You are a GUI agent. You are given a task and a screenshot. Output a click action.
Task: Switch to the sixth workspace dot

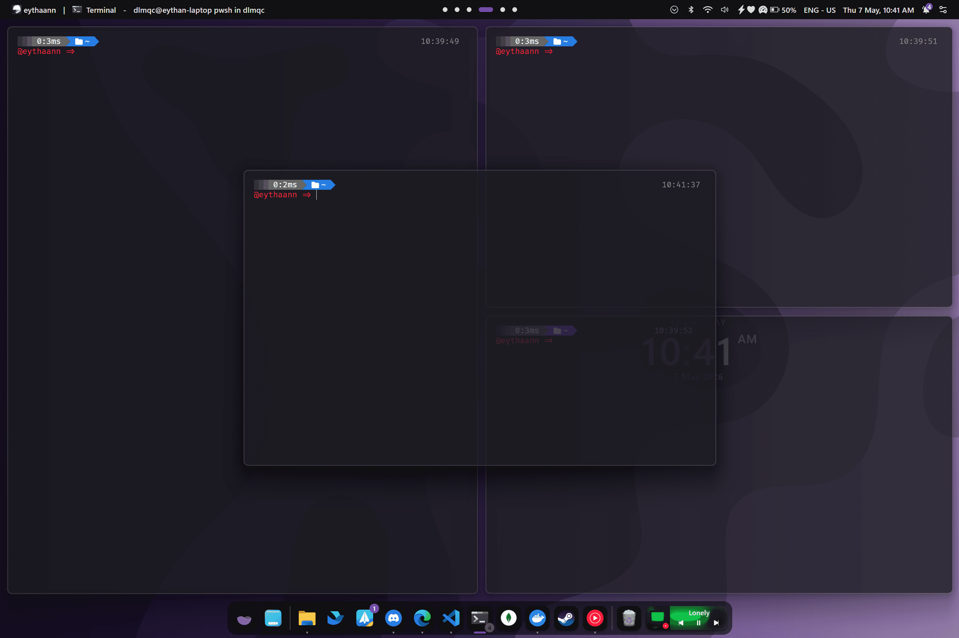515,10
